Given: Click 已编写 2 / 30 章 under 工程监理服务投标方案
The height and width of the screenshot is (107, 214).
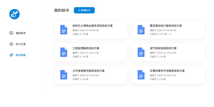Looking at the screenshot, I should point(80,57).
